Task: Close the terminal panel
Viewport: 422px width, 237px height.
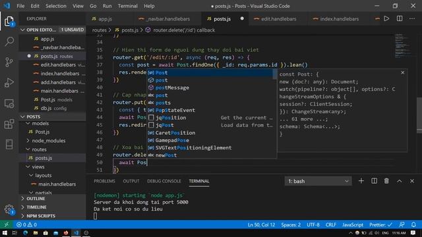Action: click(x=412, y=181)
